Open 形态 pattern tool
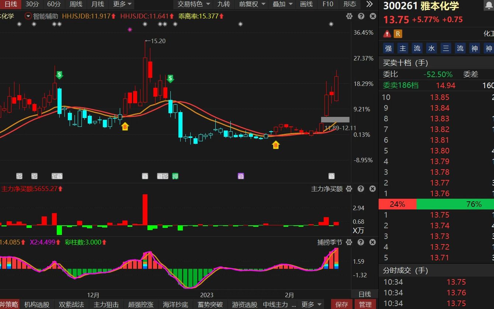The width and height of the screenshot is (494, 309). click(x=349, y=4)
